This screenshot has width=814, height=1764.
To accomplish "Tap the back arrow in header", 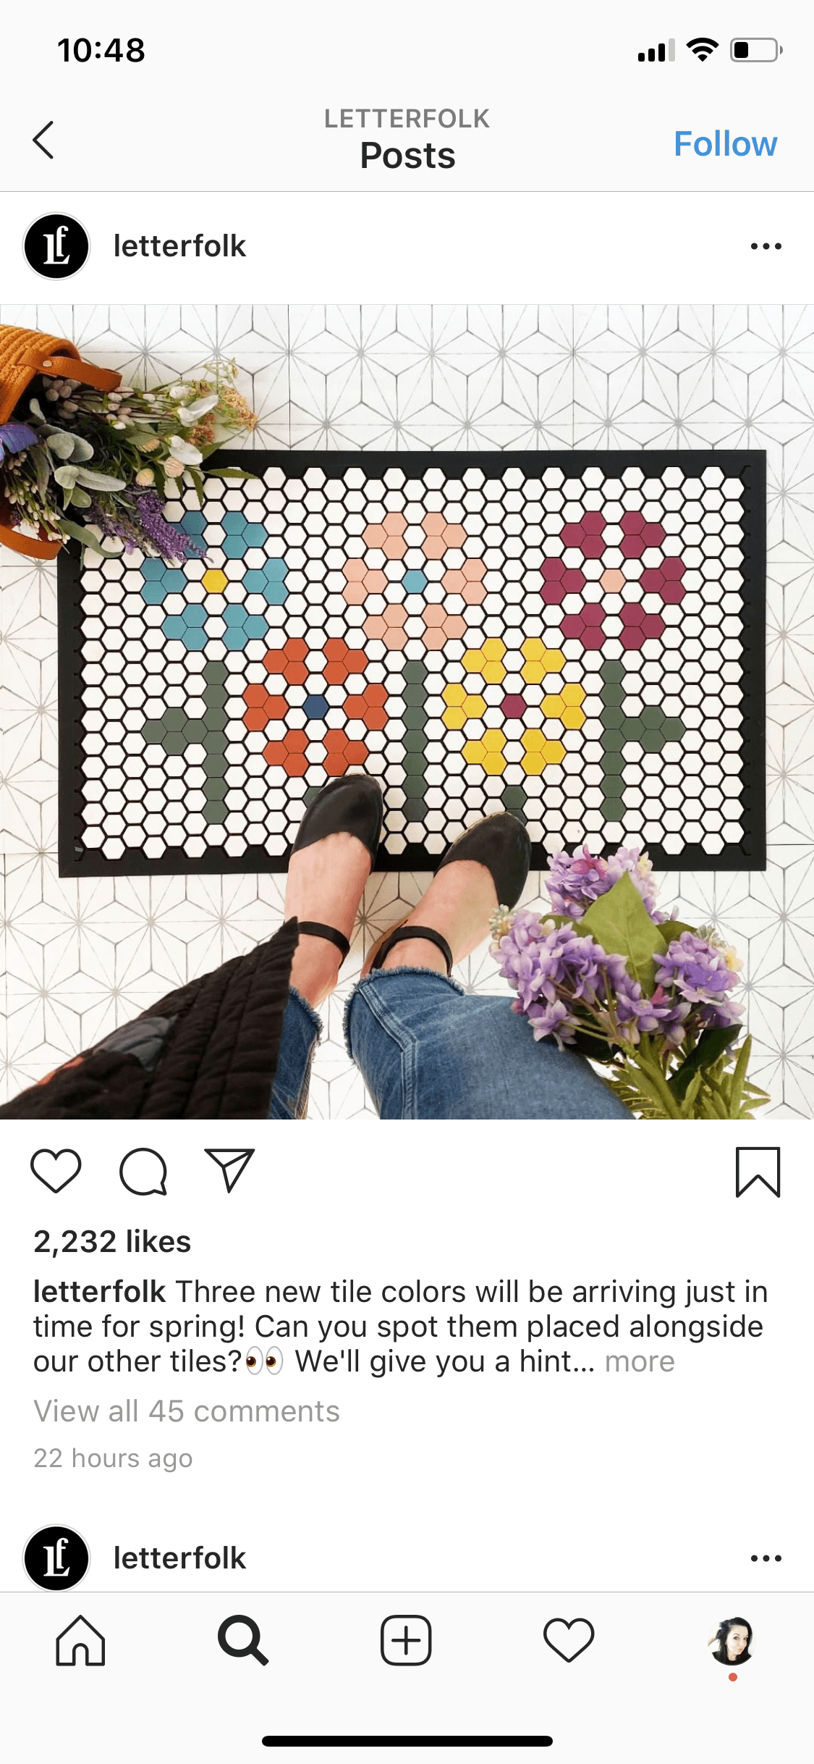I will pos(43,140).
